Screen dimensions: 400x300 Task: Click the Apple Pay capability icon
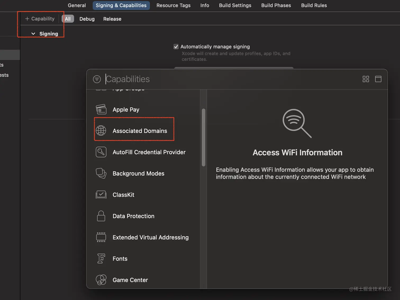(101, 109)
